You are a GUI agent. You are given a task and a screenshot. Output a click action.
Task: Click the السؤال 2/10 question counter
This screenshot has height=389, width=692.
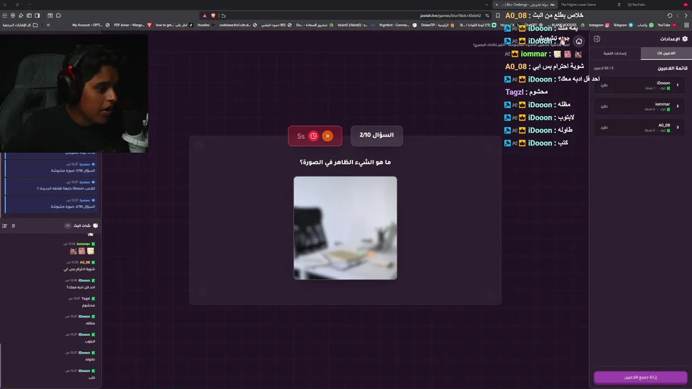click(x=377, y=135)
